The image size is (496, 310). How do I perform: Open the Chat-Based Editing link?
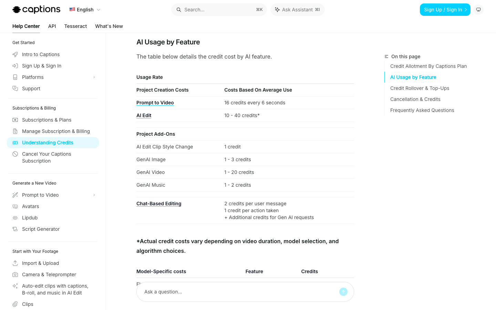pyautogui.click(x=159, y=204)
